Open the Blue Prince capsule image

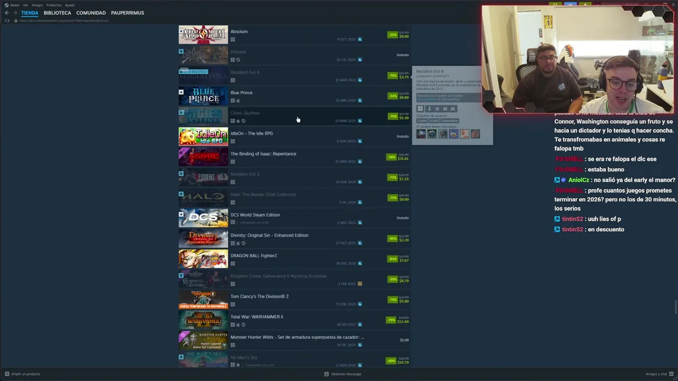tap(203, 96)
